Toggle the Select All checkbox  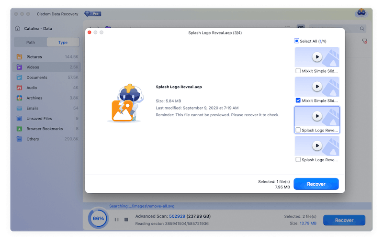[x=296, y=41]
